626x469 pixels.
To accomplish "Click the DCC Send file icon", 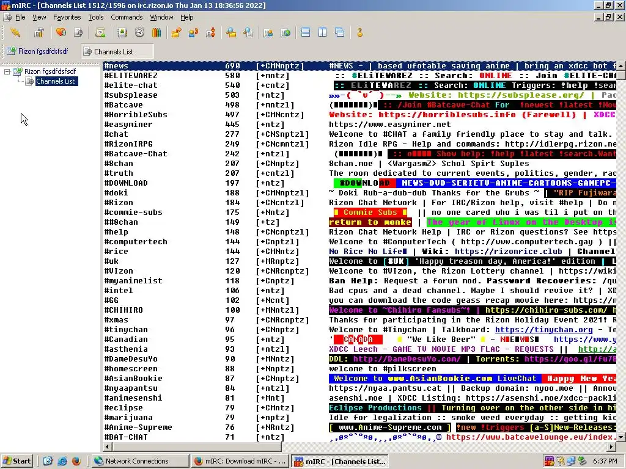I will coord(176,33).
